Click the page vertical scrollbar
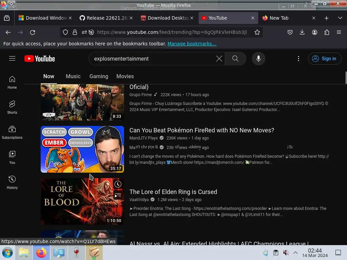This screenshot has height=260, width=347. [346, 78]
